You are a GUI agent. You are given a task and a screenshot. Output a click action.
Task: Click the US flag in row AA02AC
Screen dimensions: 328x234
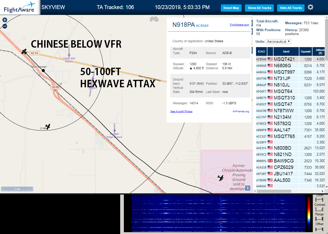(x=270, y=185)
